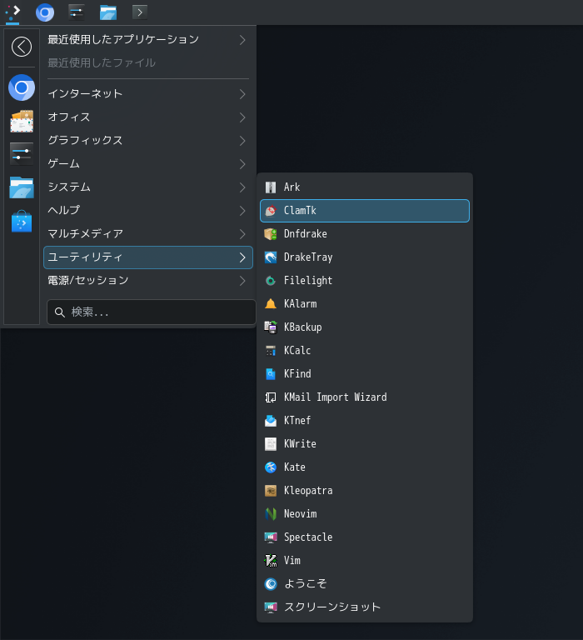
Task: Click the ヘルプ label text
Action: (63, 210)
